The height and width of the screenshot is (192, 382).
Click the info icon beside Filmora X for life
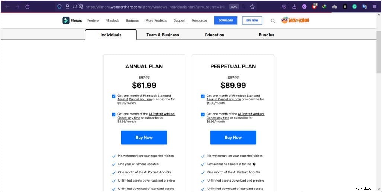pos(254,164)
